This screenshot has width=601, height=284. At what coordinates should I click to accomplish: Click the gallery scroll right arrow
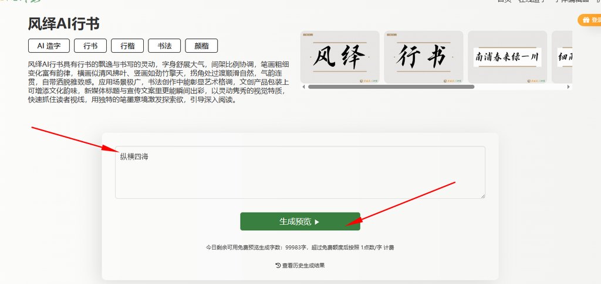(x=569, y=87)
